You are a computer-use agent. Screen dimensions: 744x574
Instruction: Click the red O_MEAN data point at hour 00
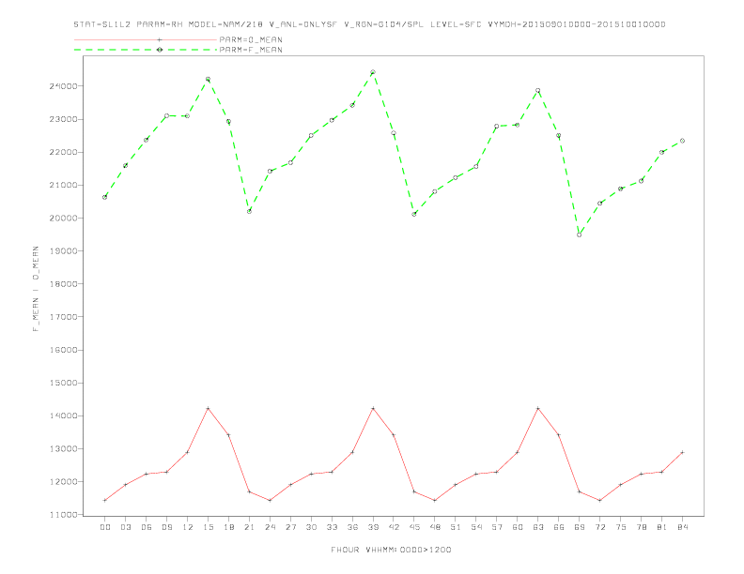[x=105, y=500]
